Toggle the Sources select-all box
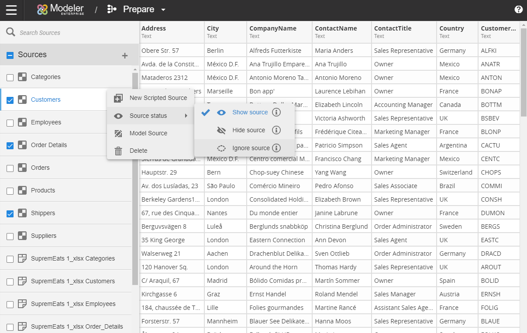 tap(10, 55)
